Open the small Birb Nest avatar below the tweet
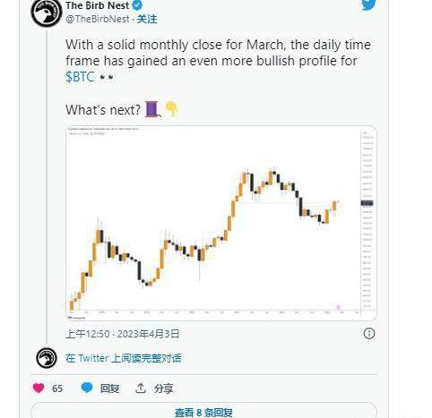 click(47, 358)
